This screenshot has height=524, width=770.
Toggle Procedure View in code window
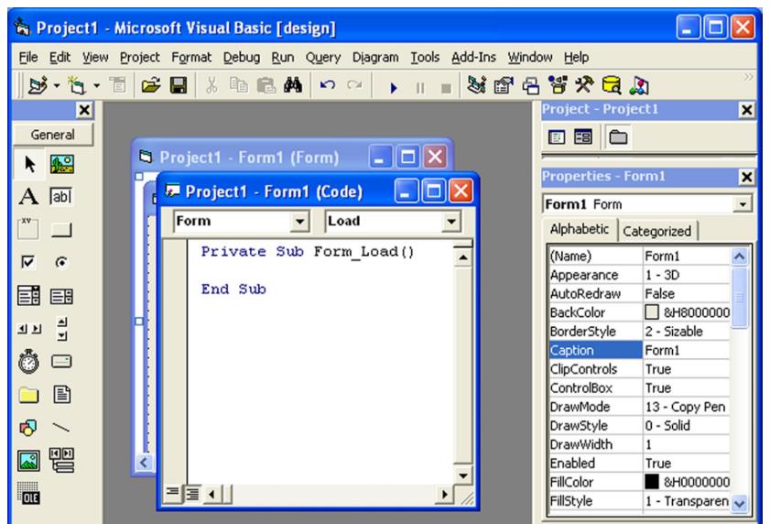[172, 492]
